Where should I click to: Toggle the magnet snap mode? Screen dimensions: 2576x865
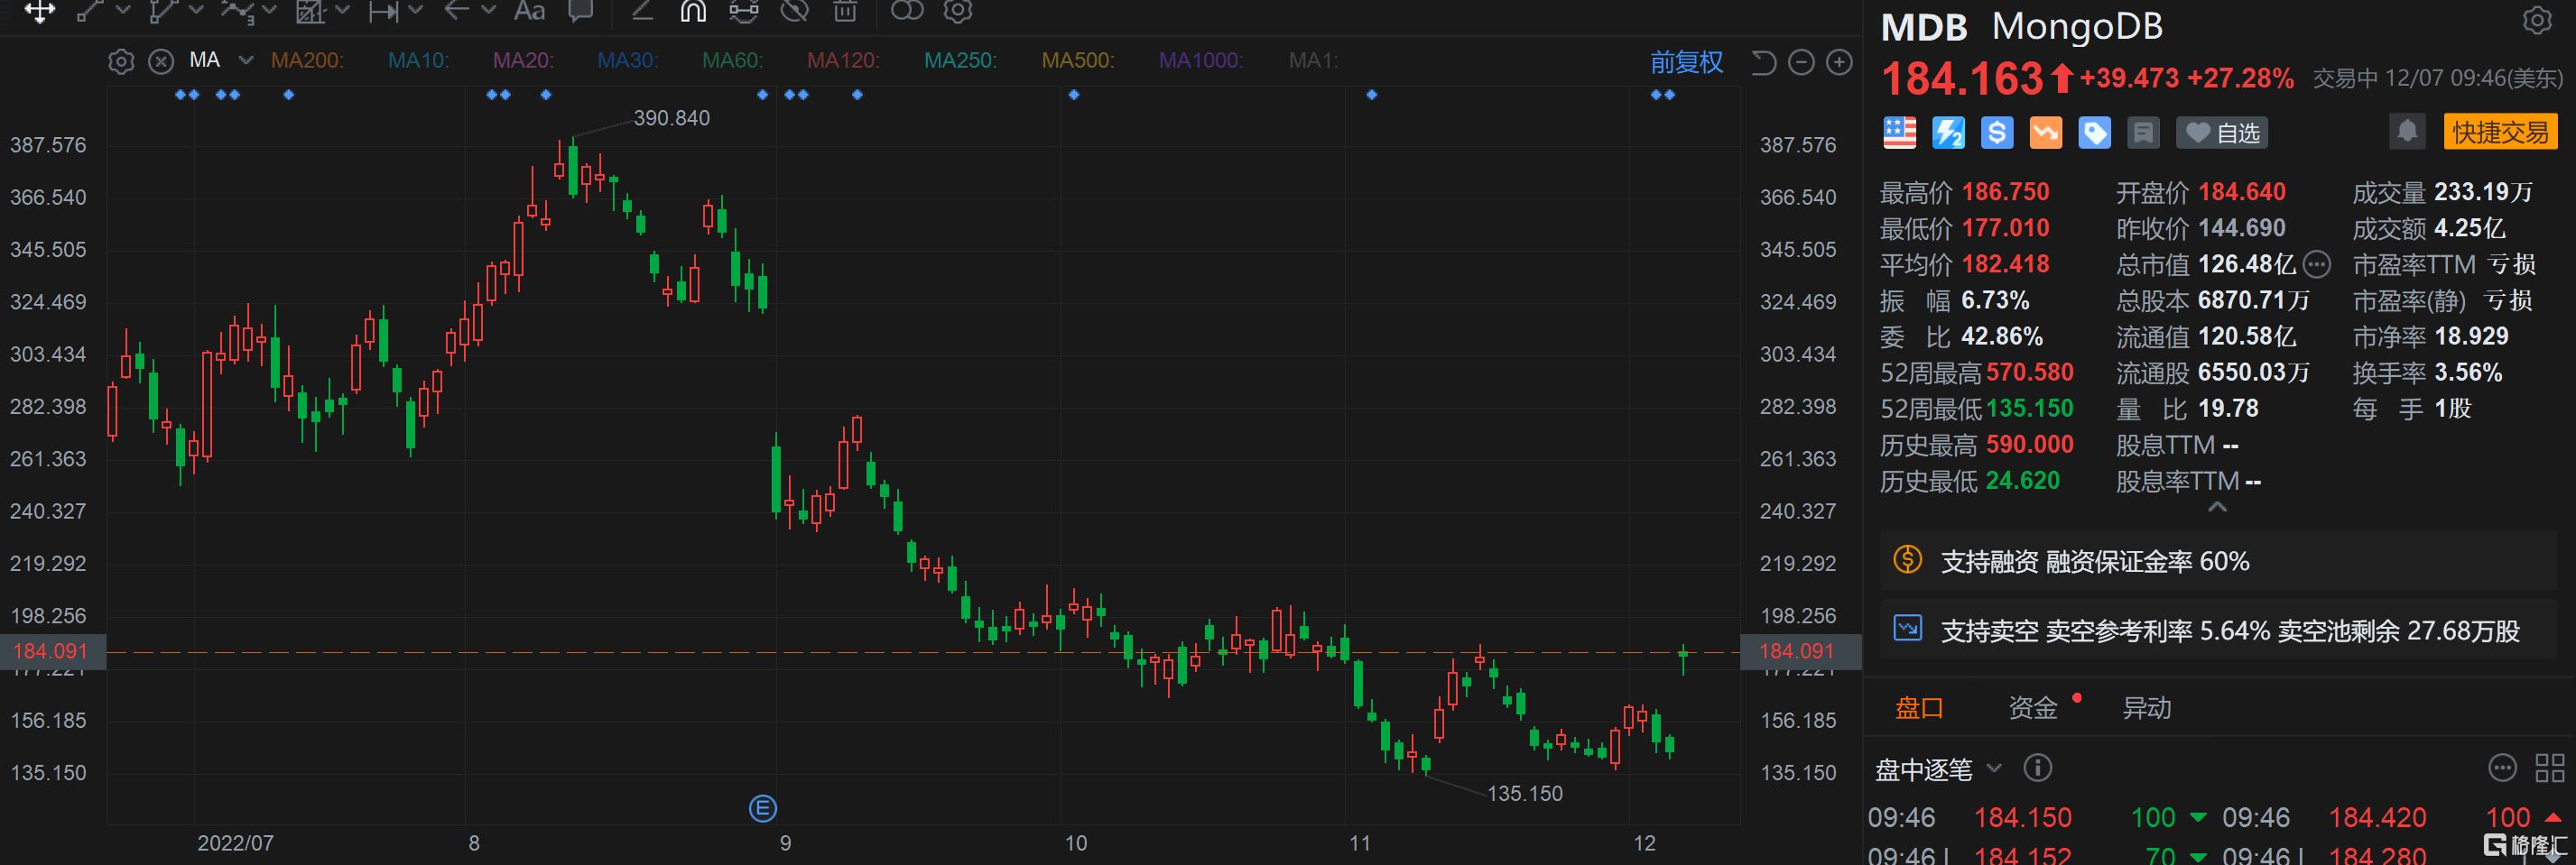tap(693, 11)
